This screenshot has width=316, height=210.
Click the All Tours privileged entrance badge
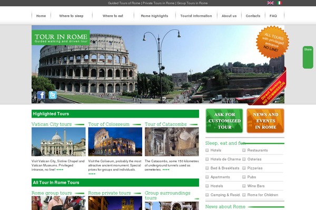(272, 42)
